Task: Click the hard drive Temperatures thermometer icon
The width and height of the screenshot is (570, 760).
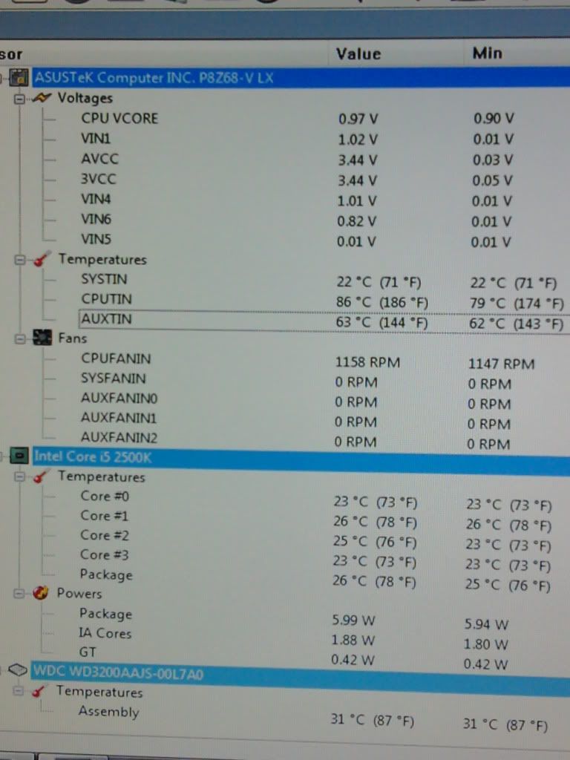Action: coord(39,691)
